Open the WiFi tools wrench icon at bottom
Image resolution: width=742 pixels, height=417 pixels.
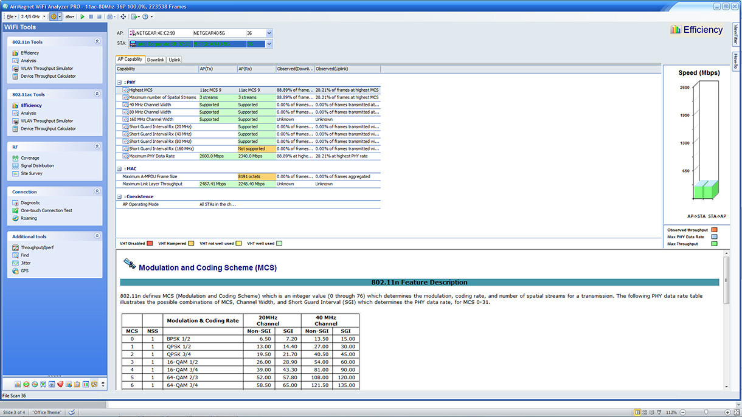tap(94, 384)
